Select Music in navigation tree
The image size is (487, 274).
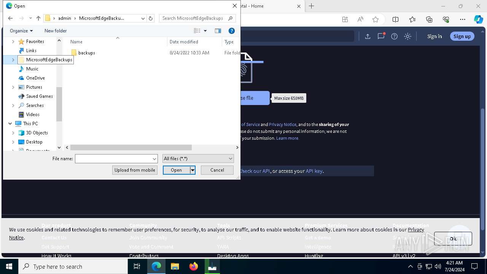point(32,69)
